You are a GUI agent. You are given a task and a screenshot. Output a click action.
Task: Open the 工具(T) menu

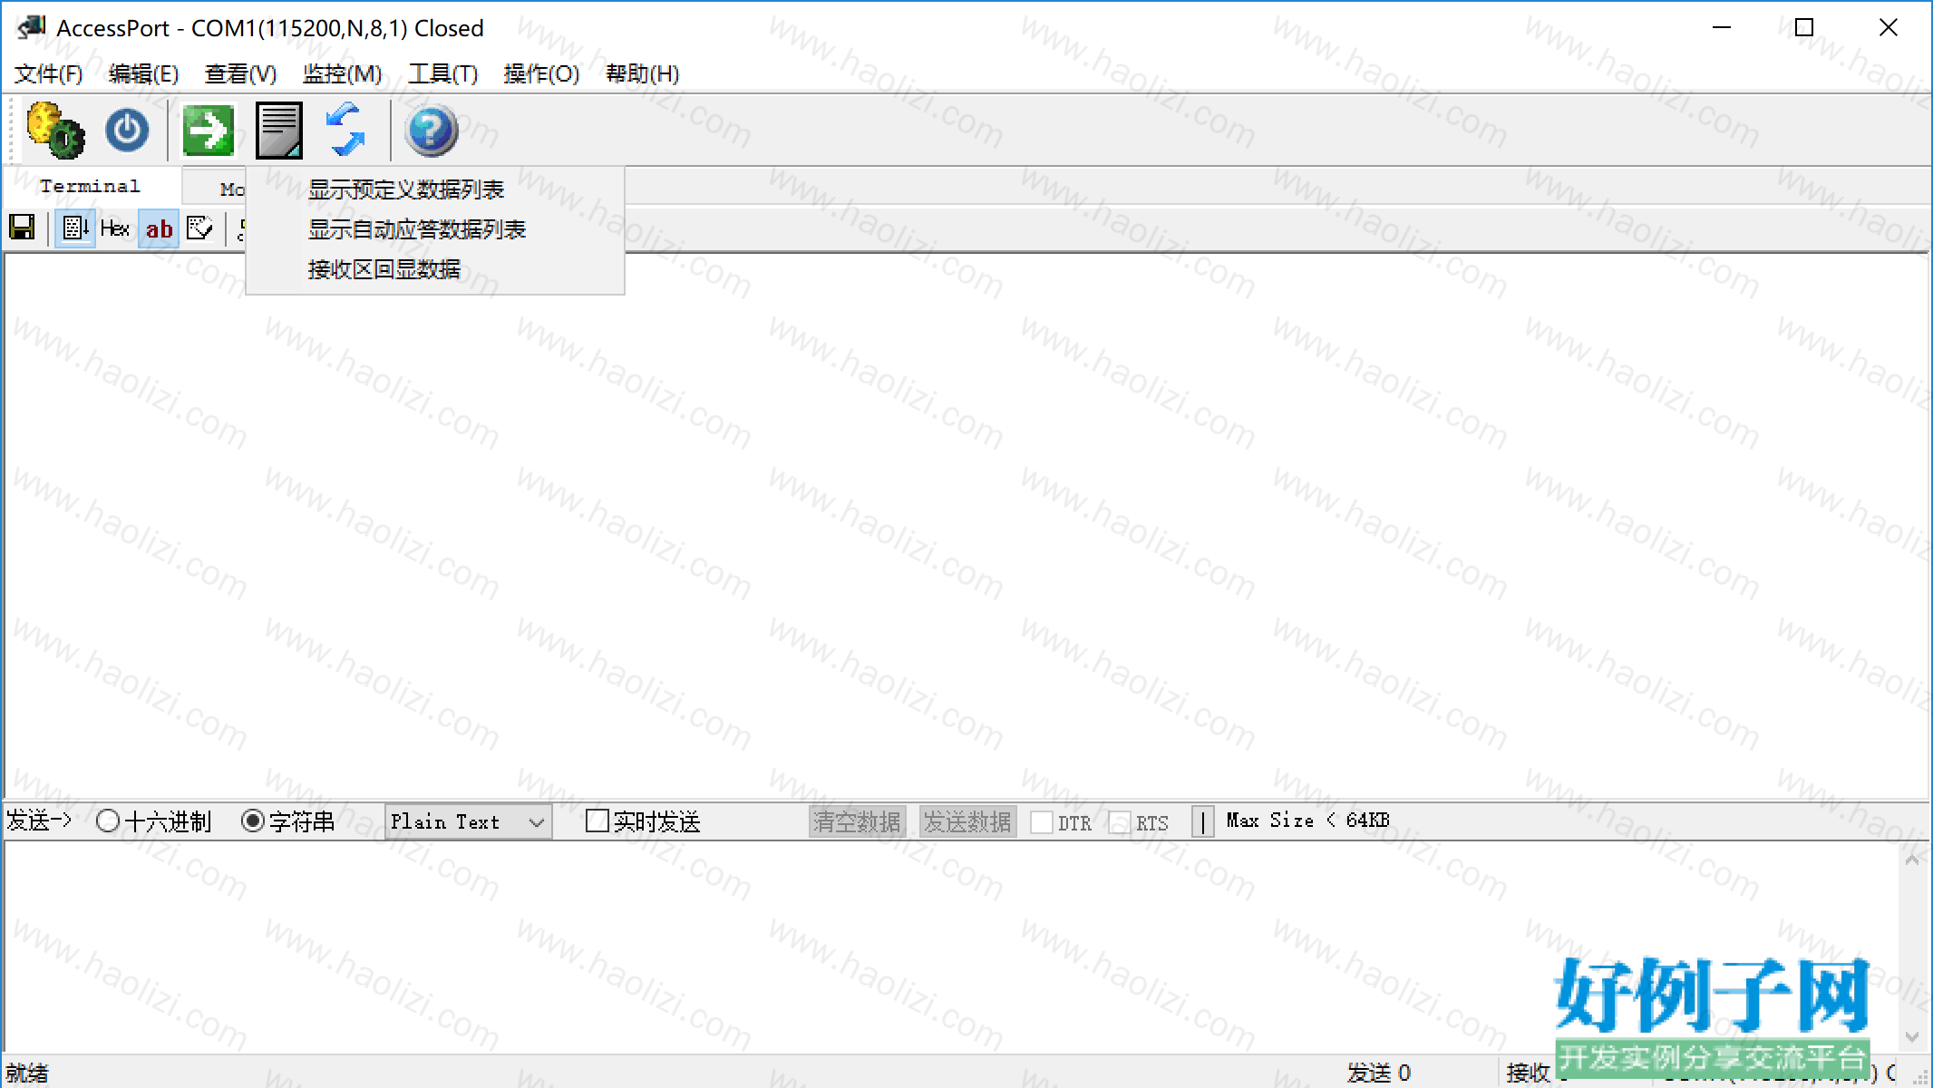(442, 73)
